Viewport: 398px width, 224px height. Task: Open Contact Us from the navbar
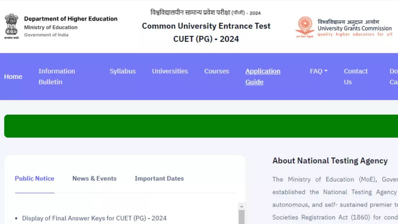tap(355, 77)
